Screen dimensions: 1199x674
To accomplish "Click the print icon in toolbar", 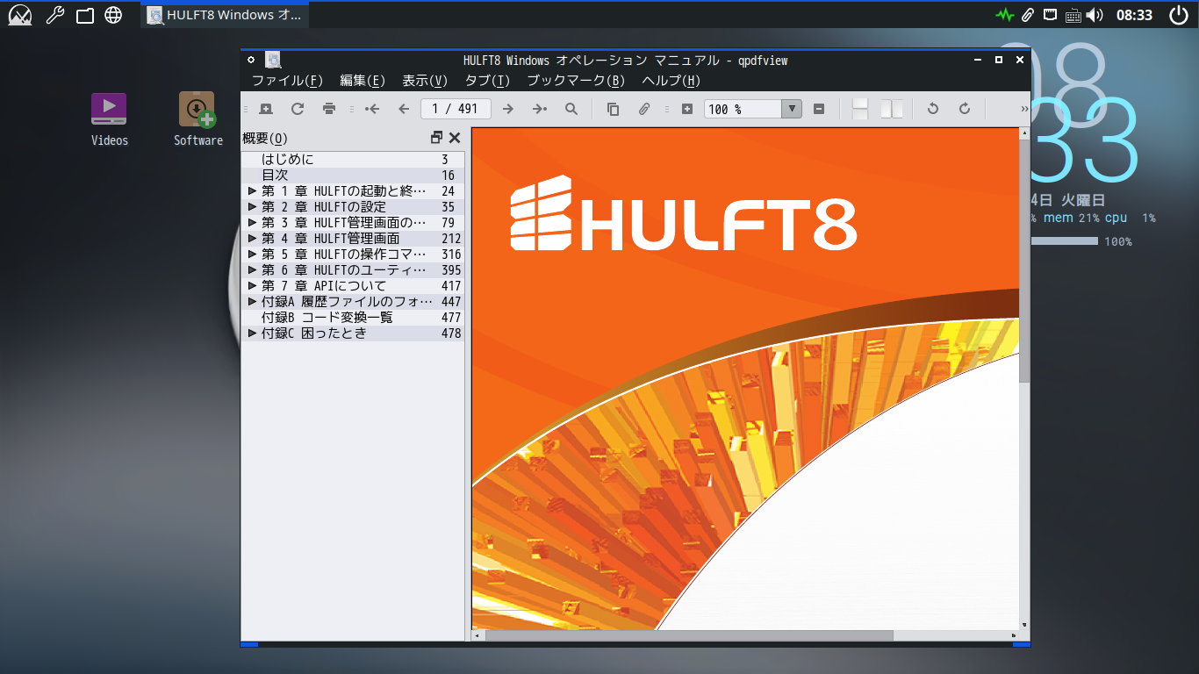I will pyautogui.click(x=329, y=109).
